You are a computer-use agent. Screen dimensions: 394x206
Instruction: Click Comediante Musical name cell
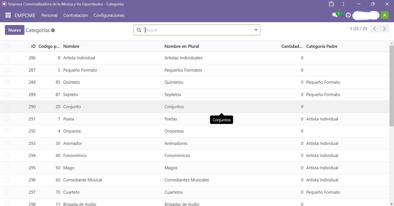(82, 180)
